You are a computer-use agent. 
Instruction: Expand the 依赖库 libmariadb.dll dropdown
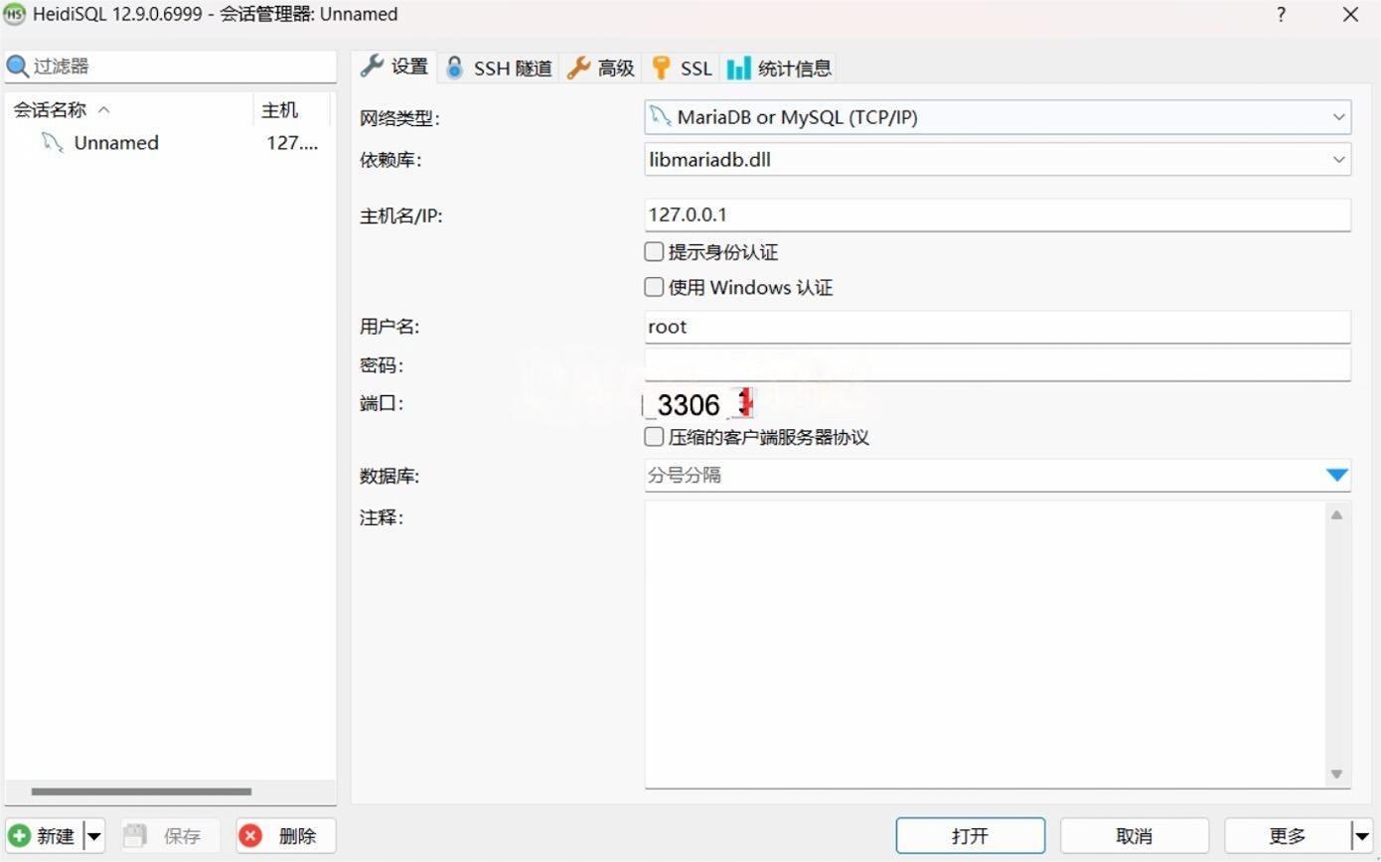(x=1338, y=159)
